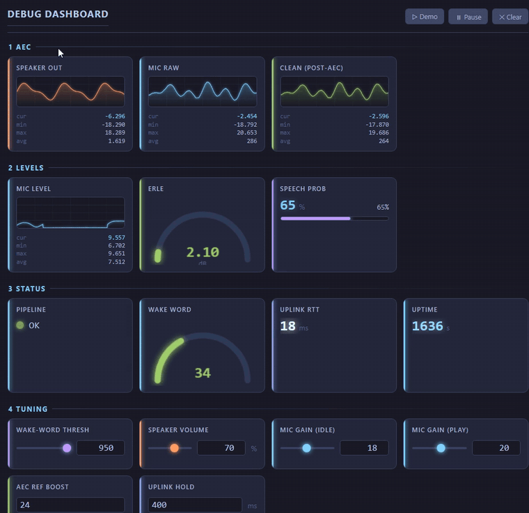The height and width of the screenshot is (513, 529).
Task: Click Mic Raw avg value 286
Action: point(252,141)
